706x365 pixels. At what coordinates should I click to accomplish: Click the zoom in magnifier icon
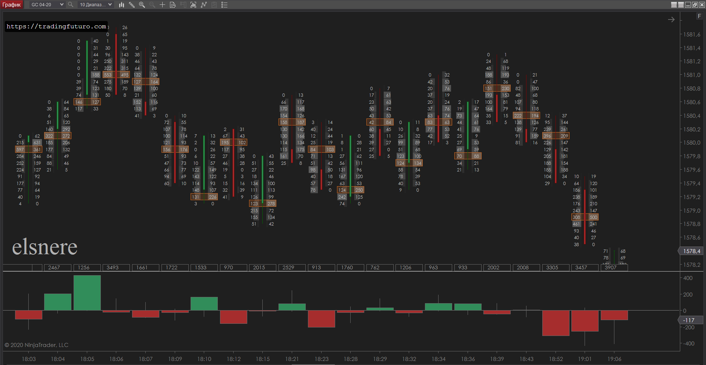coord(142,5)
